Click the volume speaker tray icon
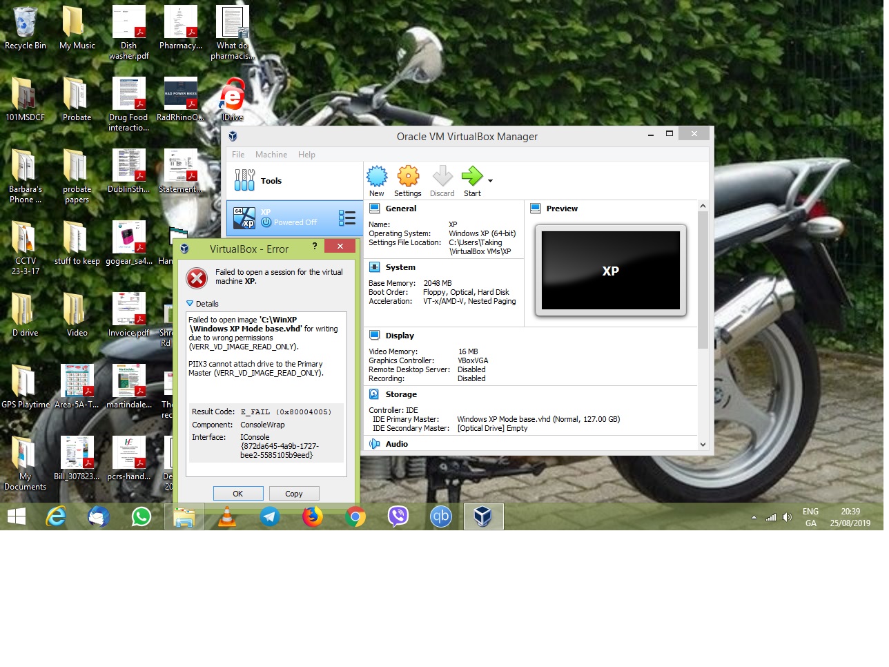The height and width of the screenshot is (667, 889). pos(787,517)
